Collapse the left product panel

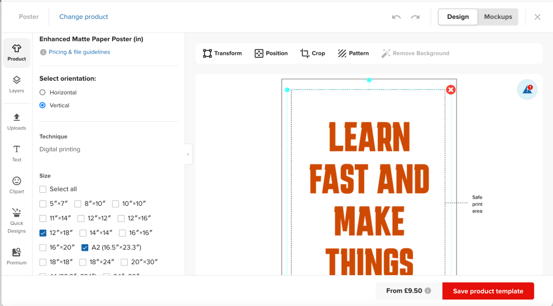pos(188,154)
